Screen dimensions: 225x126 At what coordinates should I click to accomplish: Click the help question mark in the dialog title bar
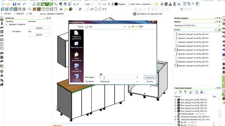click(149, 22)
